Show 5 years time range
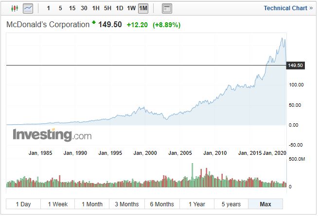The image size is (318, 216). 231,204
